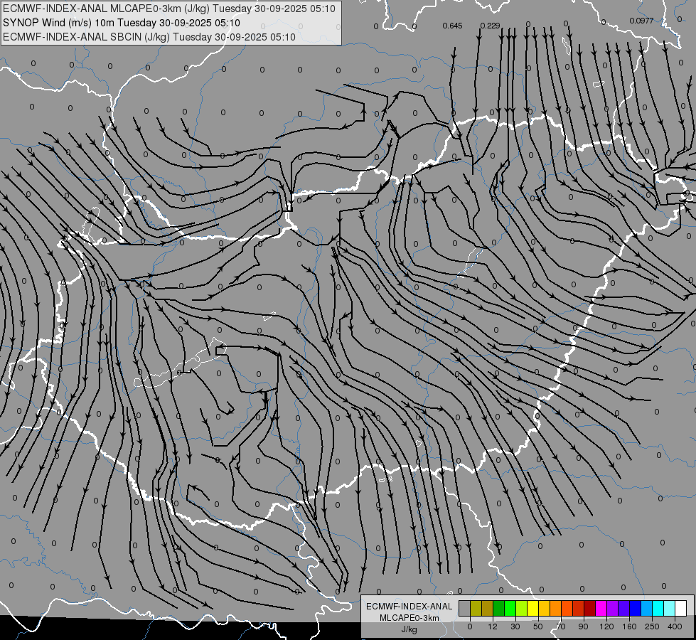Viewport: 696px width, 640px height.
Task: Pick the dark red legend swatch
Action: (x=590, y=608)
